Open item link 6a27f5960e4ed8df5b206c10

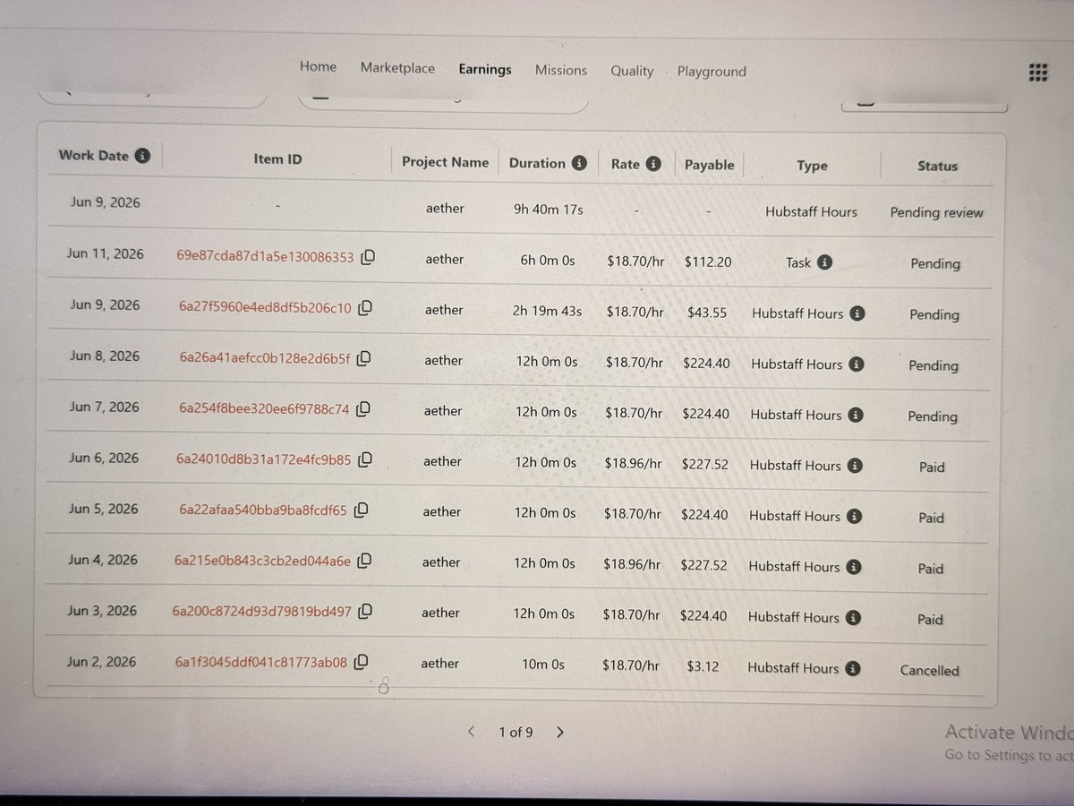(265, 308)
